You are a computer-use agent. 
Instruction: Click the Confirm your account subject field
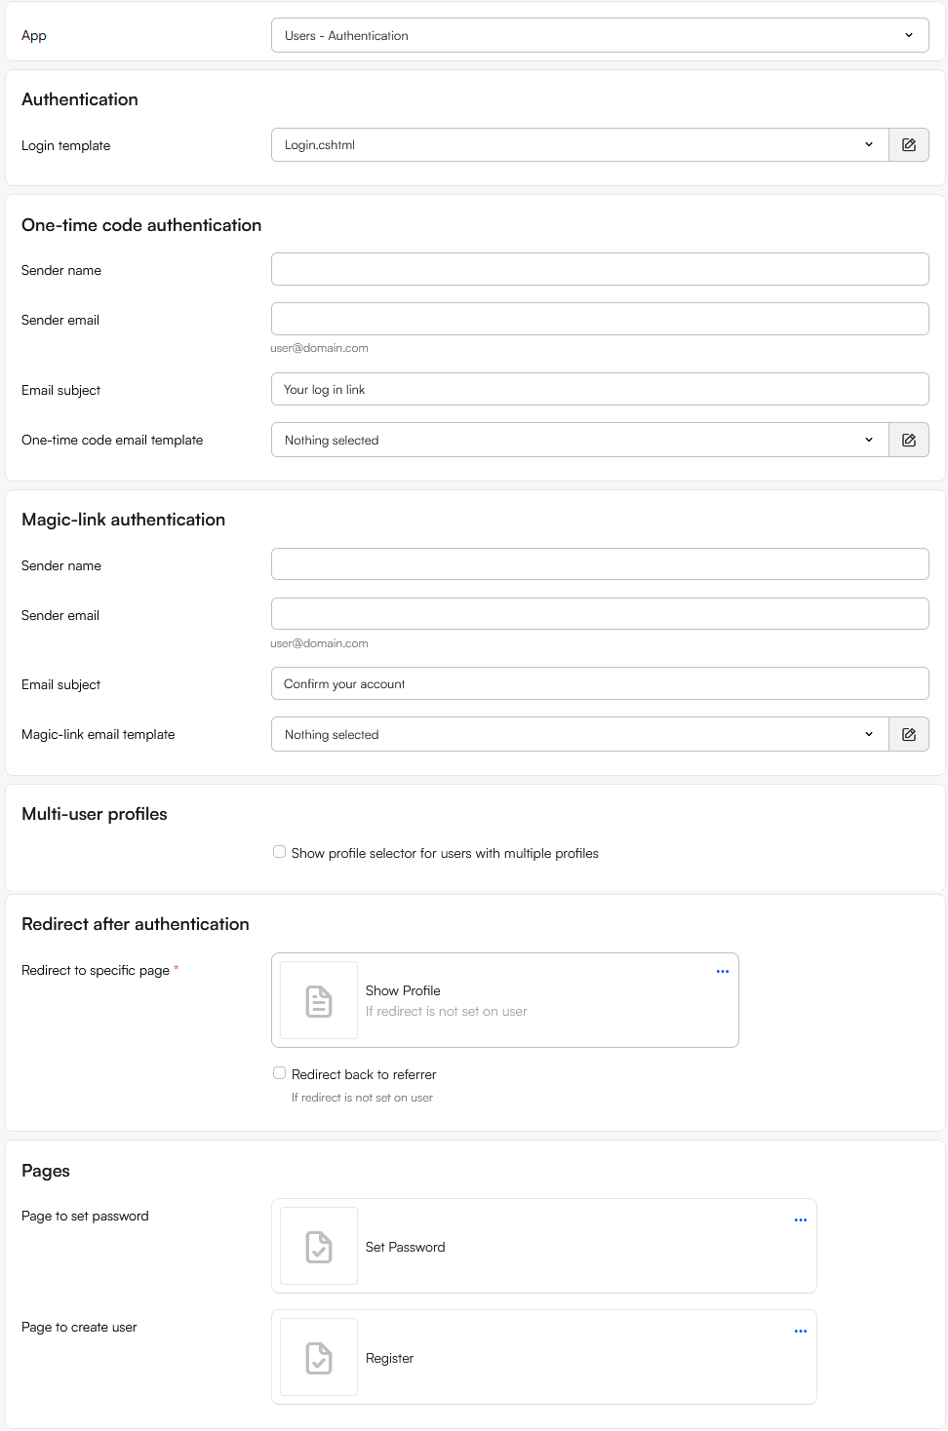click(x=599, y=683)
